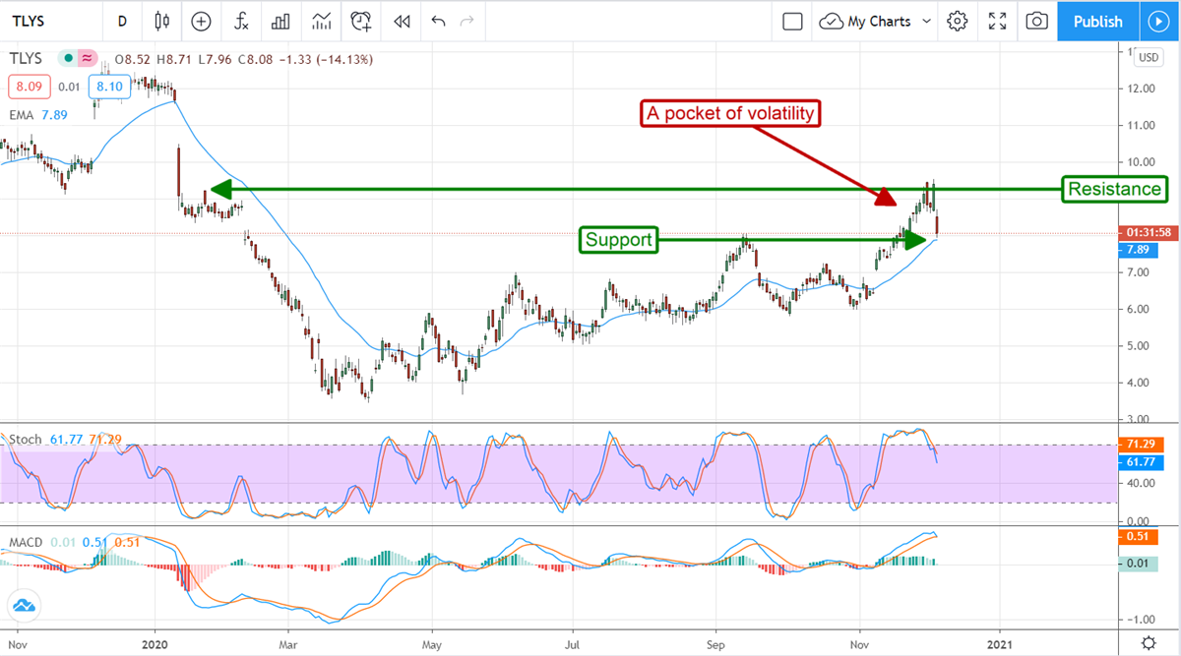Image resolution: width=1181 pixels, height=656 pixels.
Task: Enter fullscreen mode
Action: (997, 21)
